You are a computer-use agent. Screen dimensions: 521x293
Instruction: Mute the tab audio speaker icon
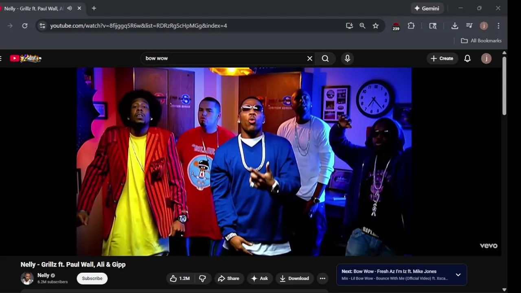pos(70,8)
